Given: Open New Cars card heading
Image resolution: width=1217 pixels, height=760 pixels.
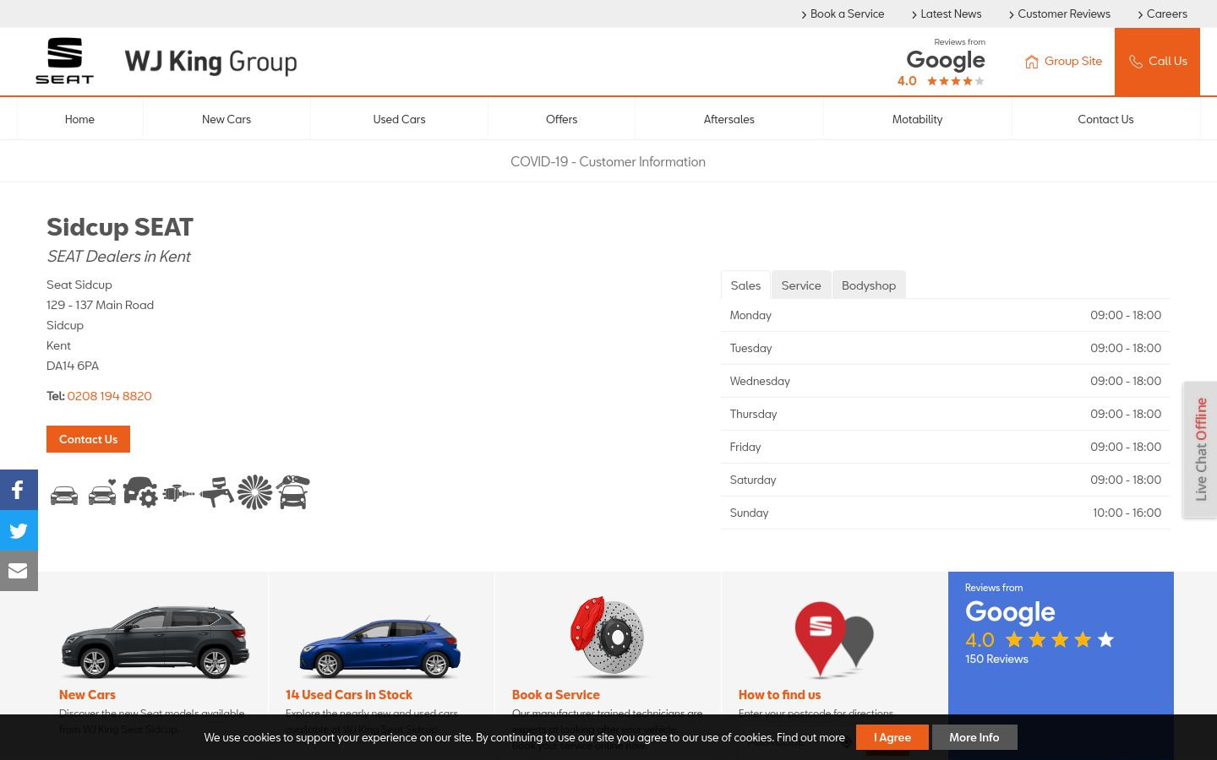Looking at the screenshot, I should [87, 695].
